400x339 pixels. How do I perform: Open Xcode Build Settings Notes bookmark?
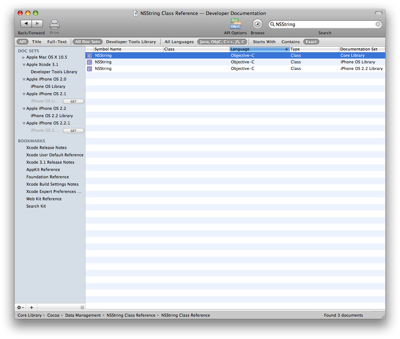[x=52, y=185]
